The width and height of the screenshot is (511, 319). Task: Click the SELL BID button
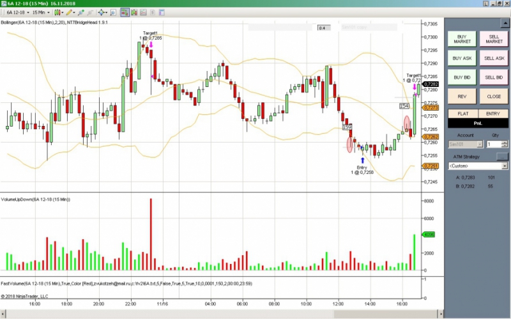tap(494, 77)
